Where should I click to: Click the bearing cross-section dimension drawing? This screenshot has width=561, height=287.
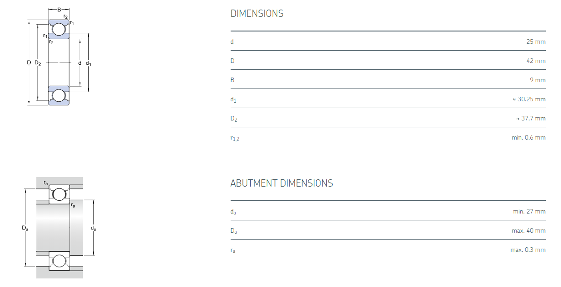[59, 58]
